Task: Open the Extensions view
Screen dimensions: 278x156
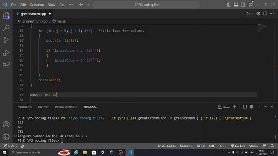Action: (6, 65)
